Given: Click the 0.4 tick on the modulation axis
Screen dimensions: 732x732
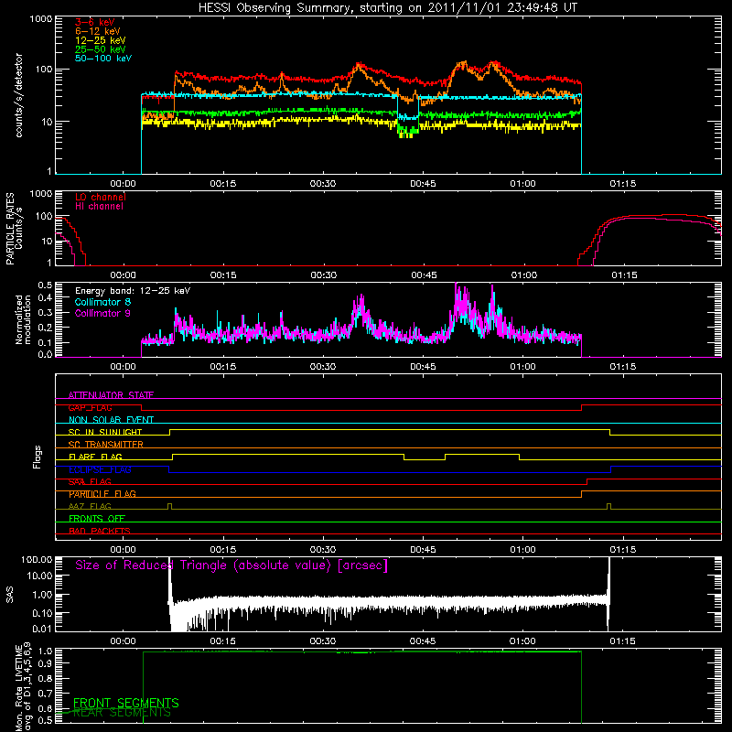Looking at the screenshot, I should tap(47, 297).
